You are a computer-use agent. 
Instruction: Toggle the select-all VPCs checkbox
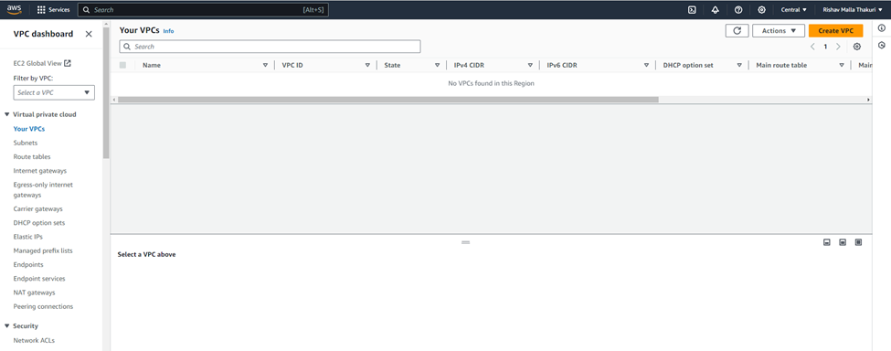point(122,65)
